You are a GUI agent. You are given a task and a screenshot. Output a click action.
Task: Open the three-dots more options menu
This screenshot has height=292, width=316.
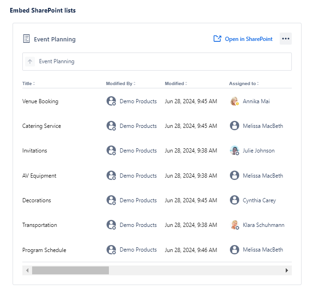pyautogui.click(x=285, y=39)
